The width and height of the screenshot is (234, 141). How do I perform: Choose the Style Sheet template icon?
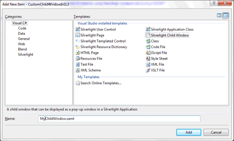pyautogui.click(x=148, y=59)
